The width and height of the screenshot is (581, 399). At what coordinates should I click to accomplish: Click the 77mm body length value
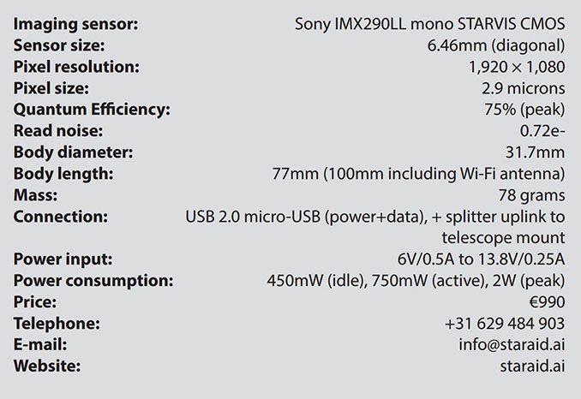pos(419,174)
